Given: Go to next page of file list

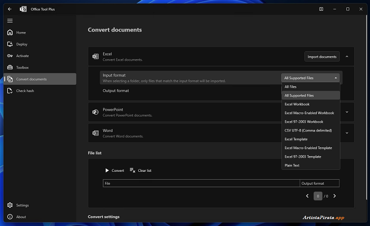Looking at the screenshot, I should pyautogui.click(x=334, y=196).
